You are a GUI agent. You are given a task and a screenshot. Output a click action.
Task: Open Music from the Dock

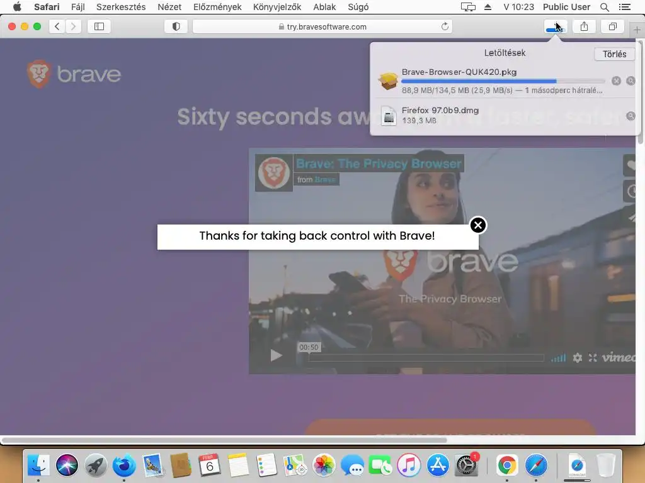[409, 465]
